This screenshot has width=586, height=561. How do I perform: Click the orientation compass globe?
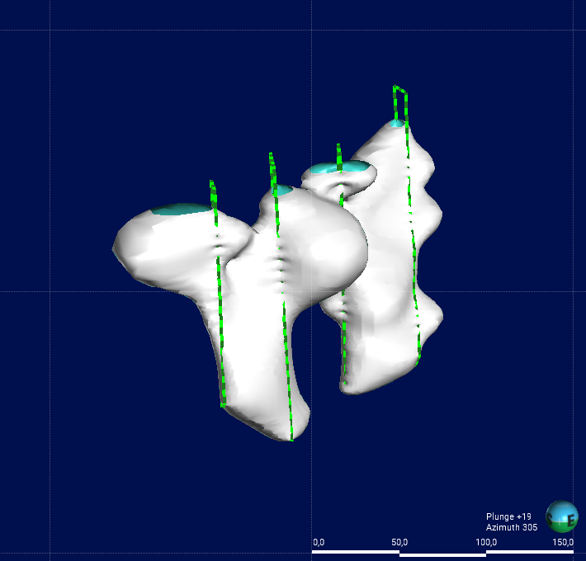pyautogui.click(x=562, y=516)
